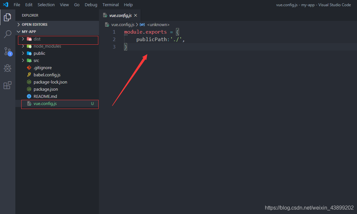Expand the src folder chevron
The image size is (357, 214).
[x=23, y=60]
